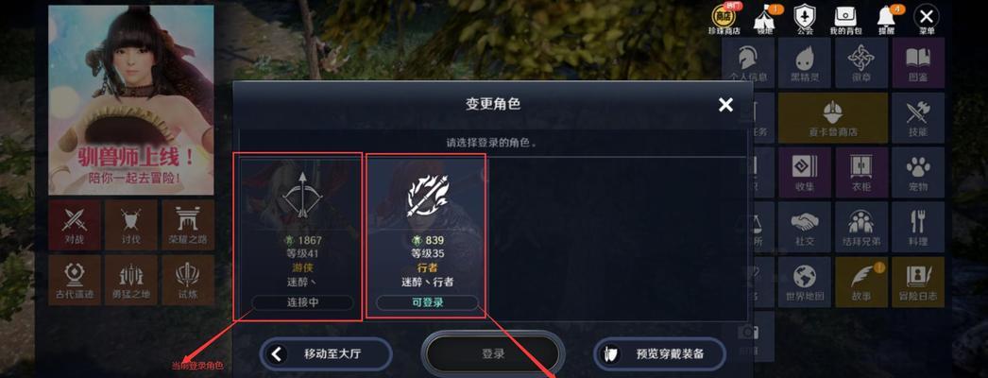Open the 公会 guild shield icon

[x=805, y=20]
